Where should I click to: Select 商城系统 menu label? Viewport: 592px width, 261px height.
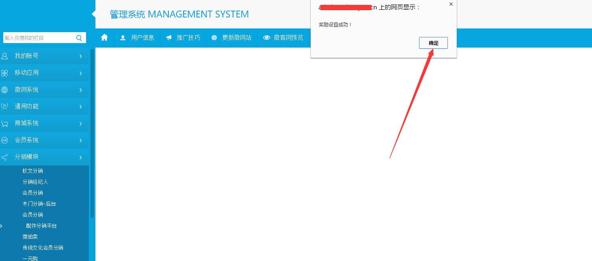(x=27, y=123)
